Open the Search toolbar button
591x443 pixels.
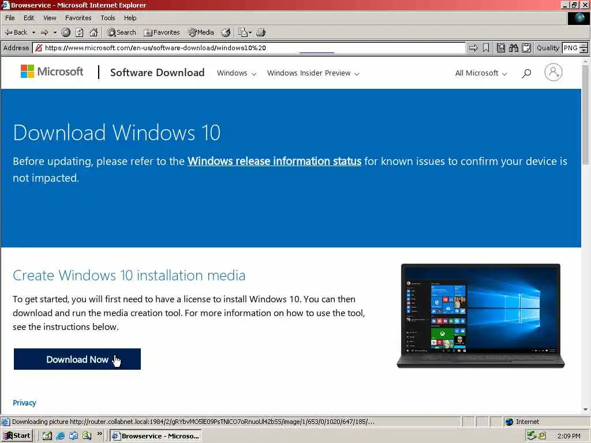[x=121, y=32]
